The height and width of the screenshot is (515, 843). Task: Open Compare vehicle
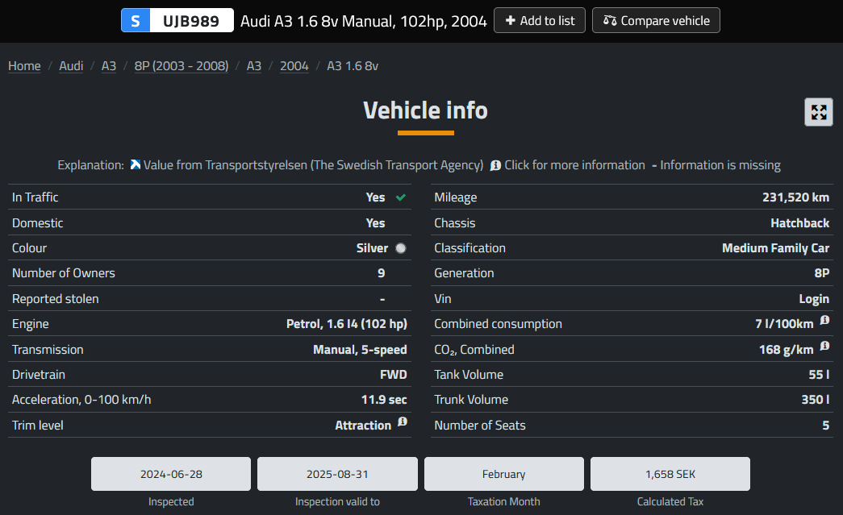point(656,20)
